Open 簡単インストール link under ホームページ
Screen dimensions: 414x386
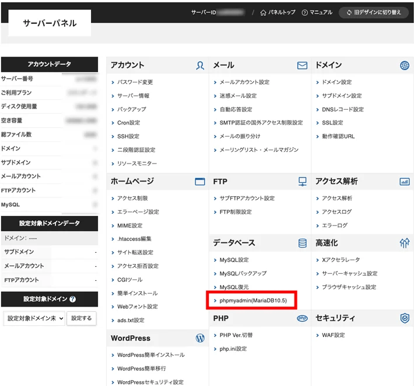(x=137, y=294)
